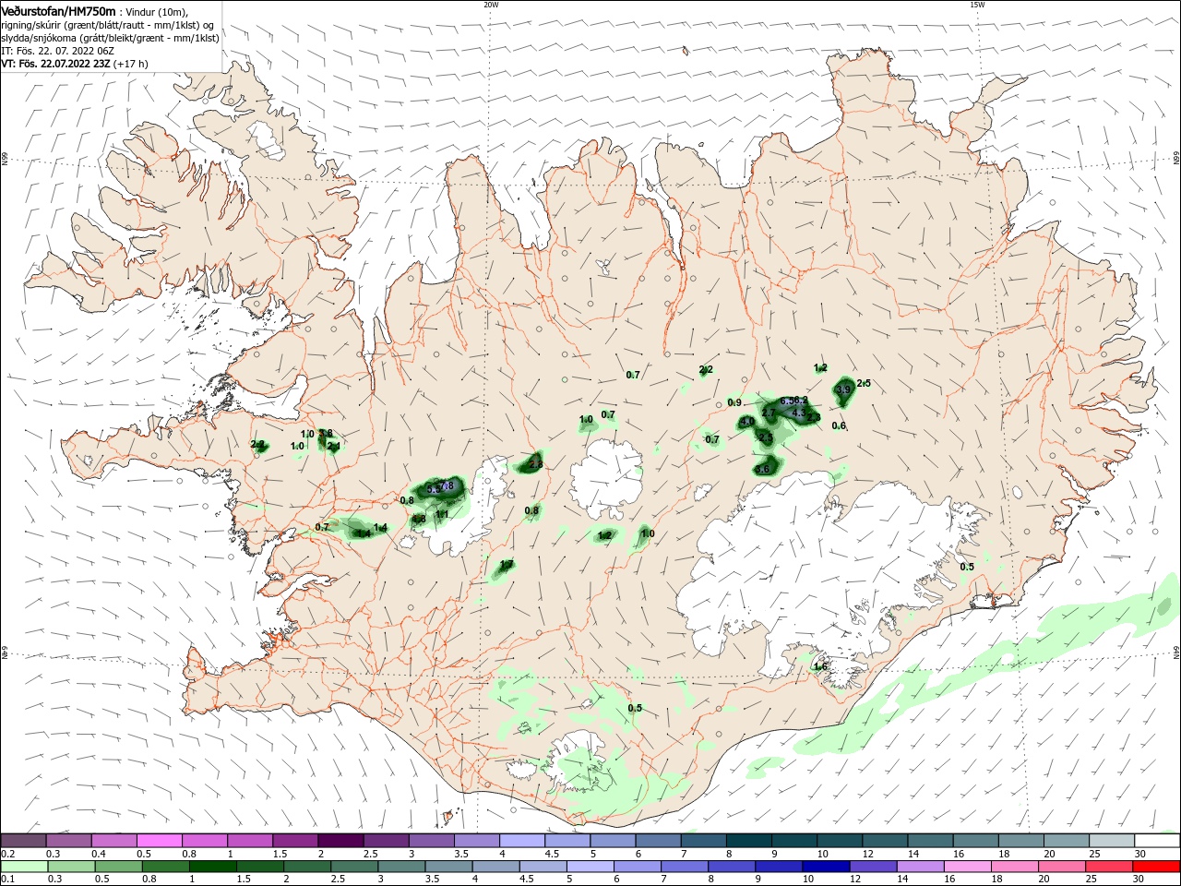
Task: Select the white 30 swatch ending the top legend row
Action: 1157,841
